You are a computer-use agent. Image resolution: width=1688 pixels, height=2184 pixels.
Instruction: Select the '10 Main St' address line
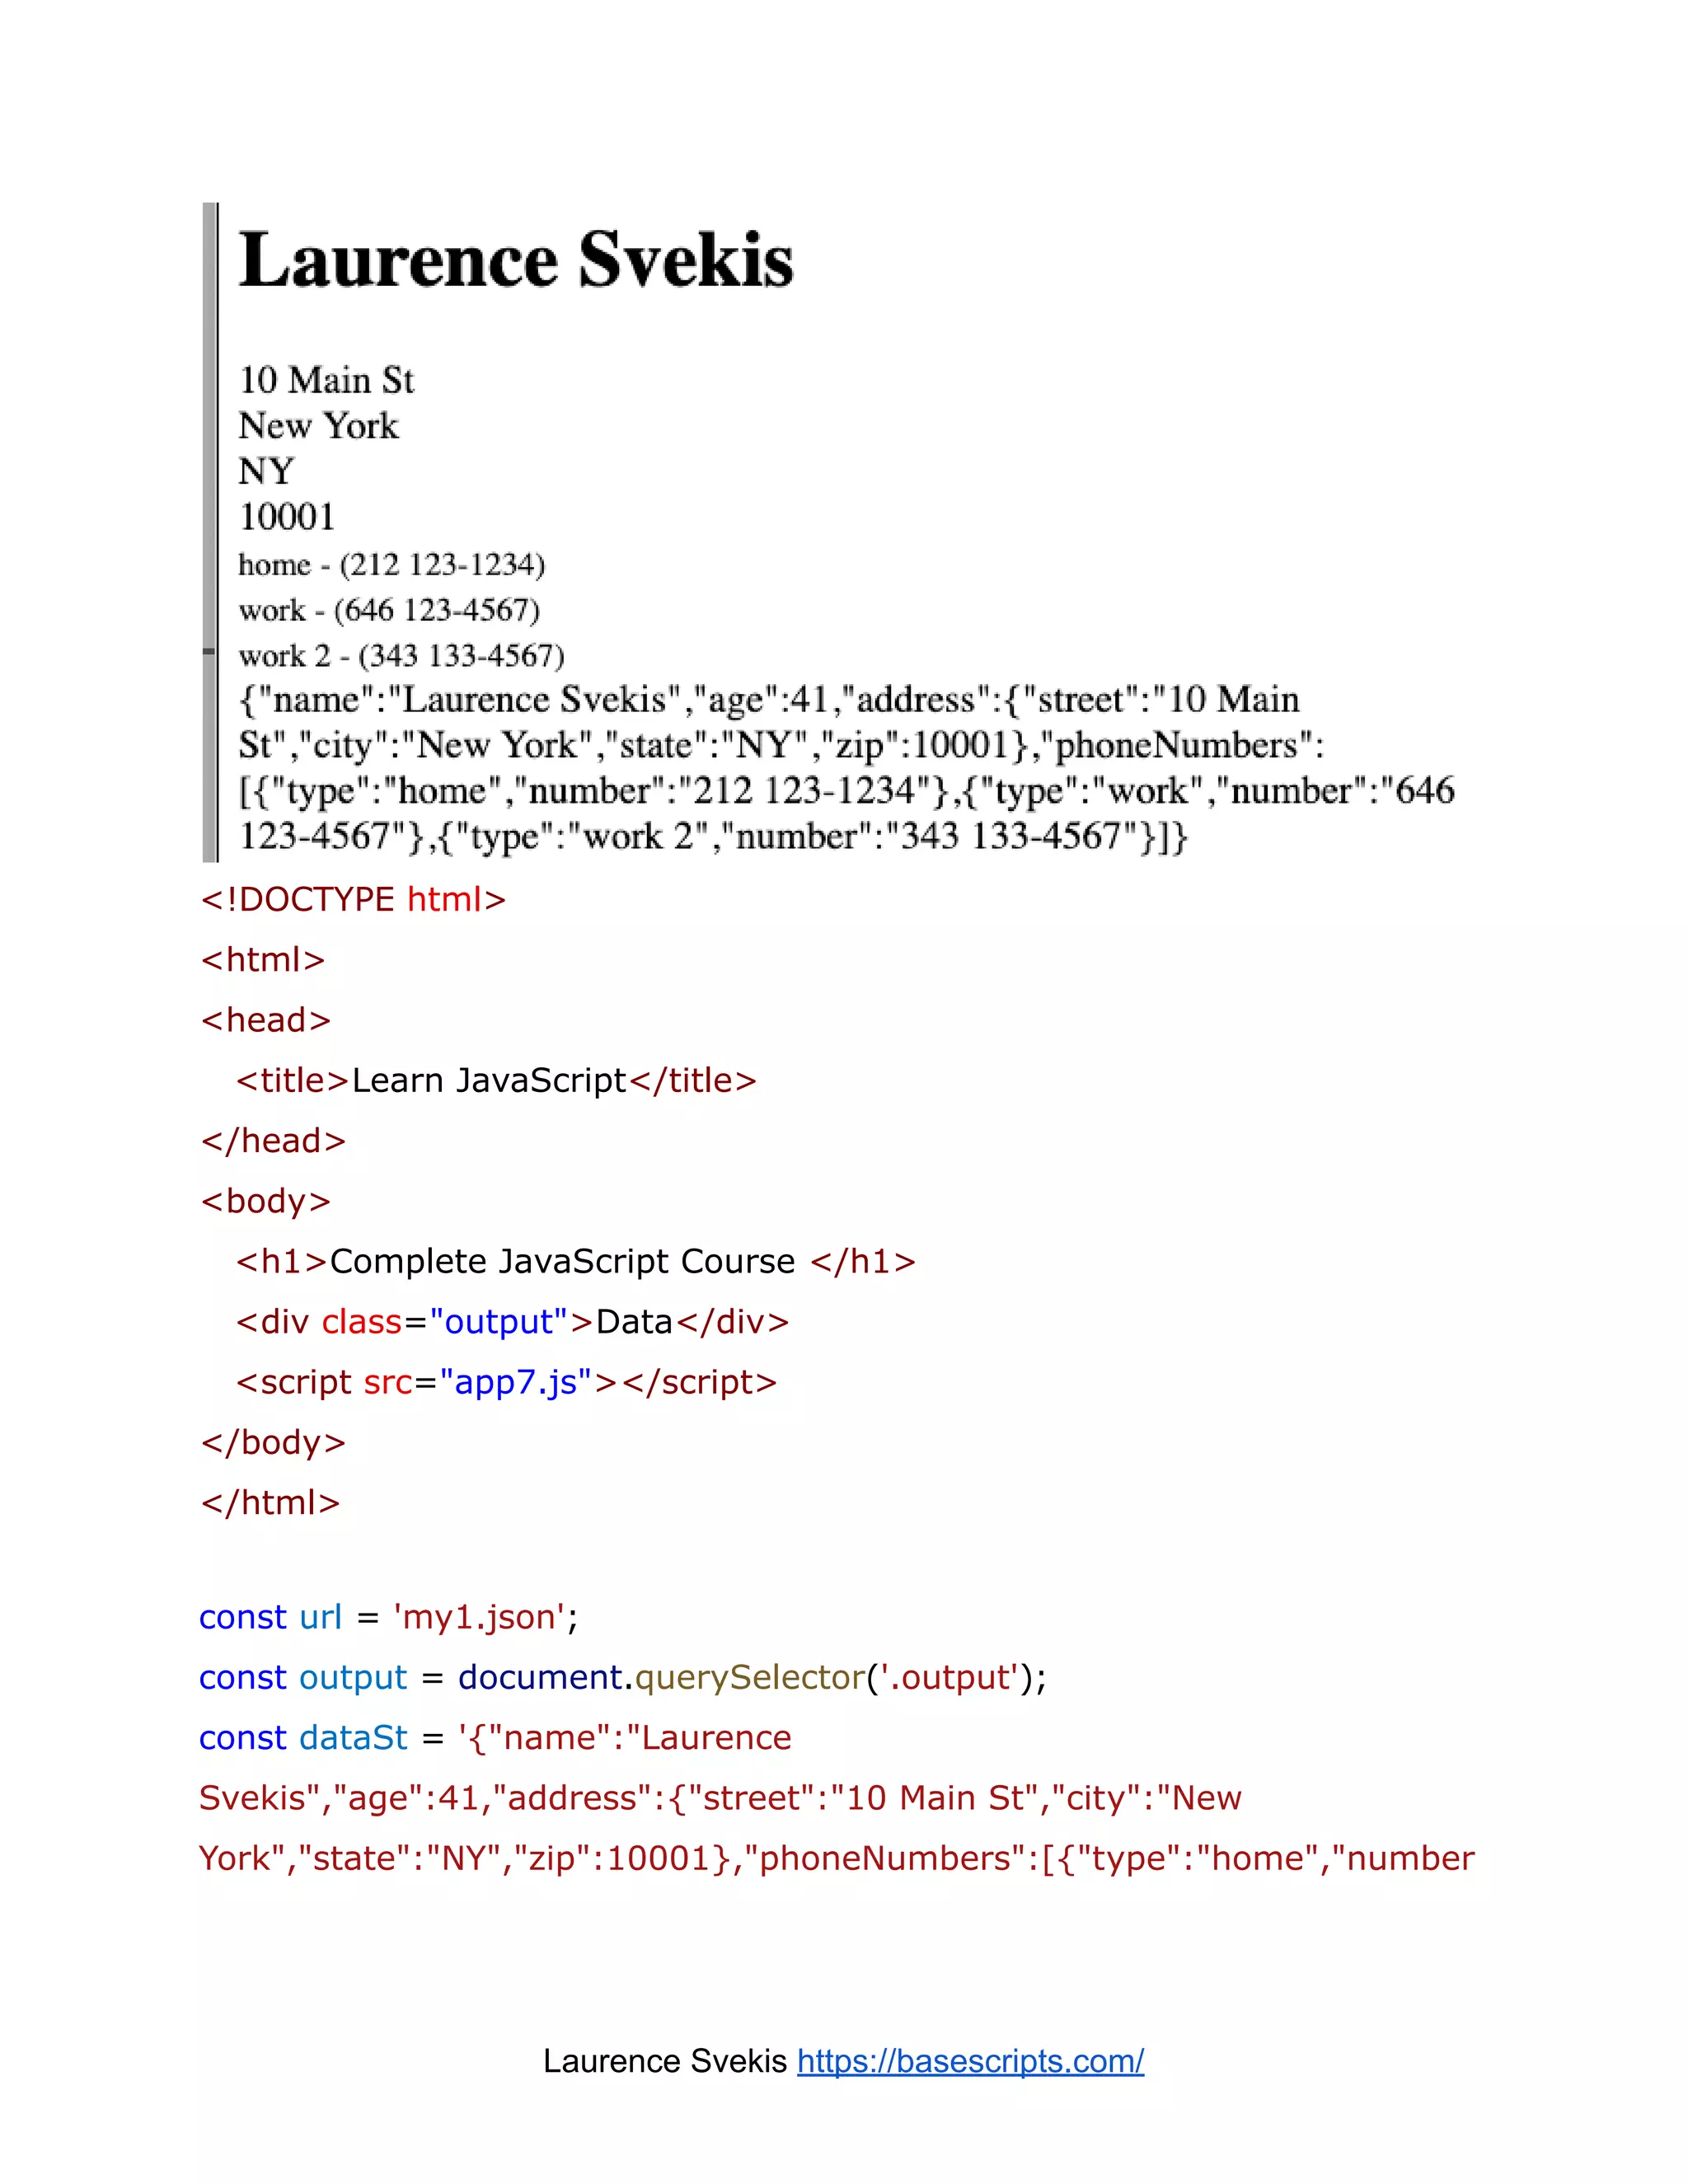click(x=326, y=380)
